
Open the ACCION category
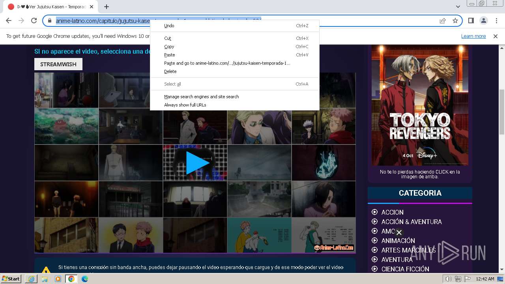pos(392,212)
